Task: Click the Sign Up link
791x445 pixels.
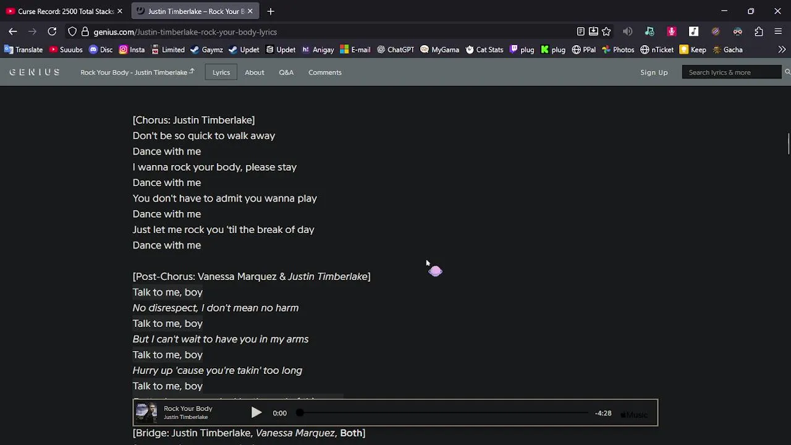Action: click(x=654, y=72)
